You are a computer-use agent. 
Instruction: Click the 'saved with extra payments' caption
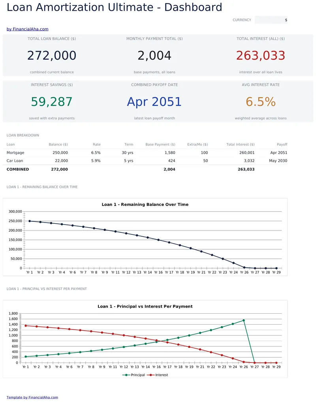click(52, 118)
